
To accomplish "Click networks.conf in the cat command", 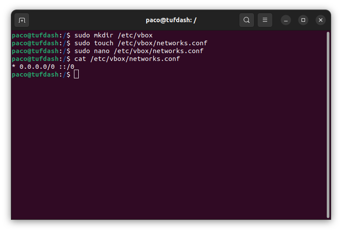I will pyautogui.click(x=154, y=59).
